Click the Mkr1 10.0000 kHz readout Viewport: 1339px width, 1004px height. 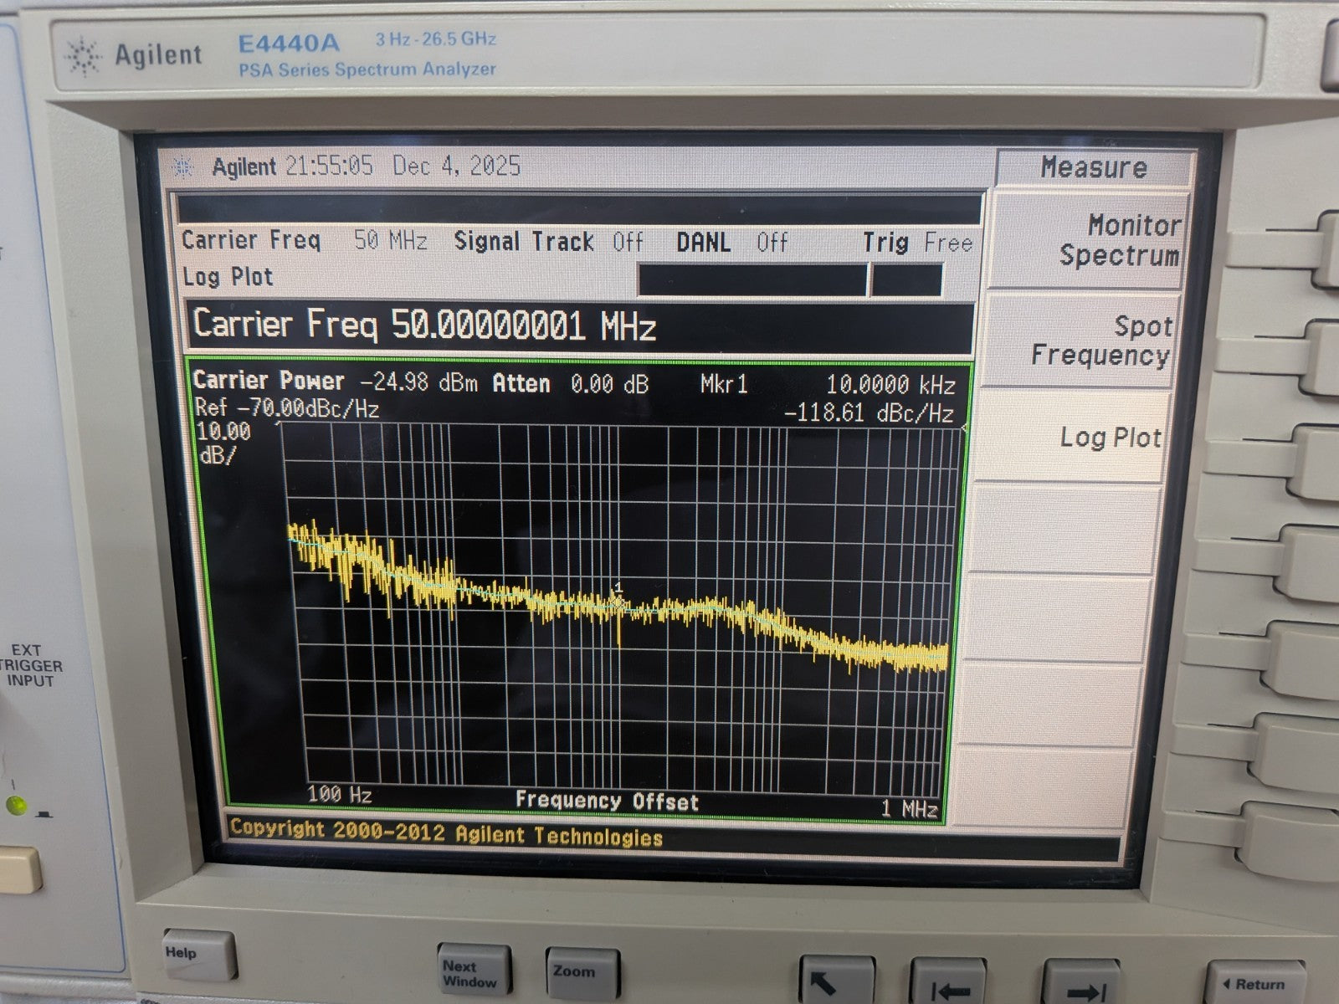(829, 384)
